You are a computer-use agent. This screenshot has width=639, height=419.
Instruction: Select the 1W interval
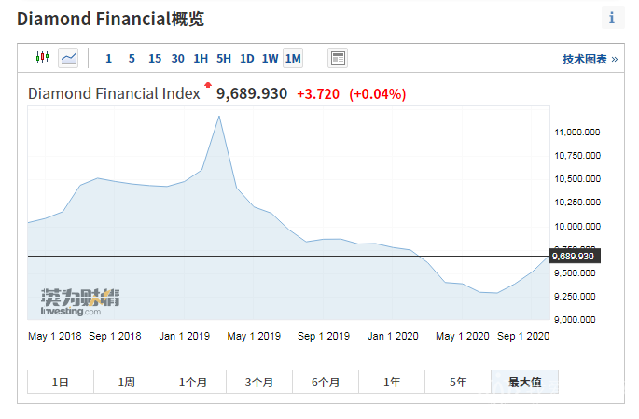tap(270, 59)
